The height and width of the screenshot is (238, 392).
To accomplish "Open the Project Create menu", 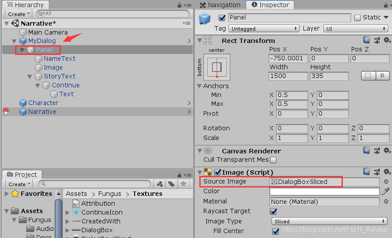I will (x=19, y=184).
